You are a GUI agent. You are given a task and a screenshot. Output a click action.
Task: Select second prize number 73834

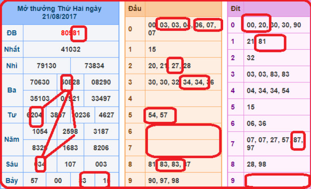[95, 66]
